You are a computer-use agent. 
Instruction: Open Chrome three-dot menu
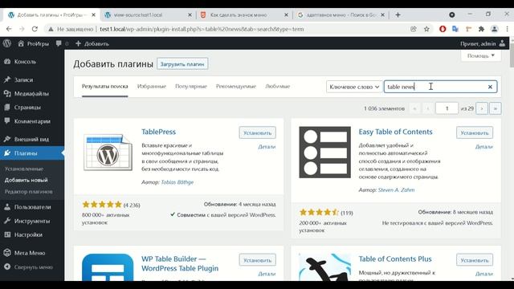click(507, 29)
